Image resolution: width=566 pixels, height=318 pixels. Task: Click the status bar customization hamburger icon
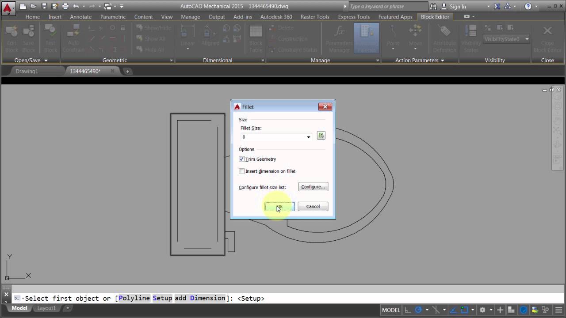point(559,310)
